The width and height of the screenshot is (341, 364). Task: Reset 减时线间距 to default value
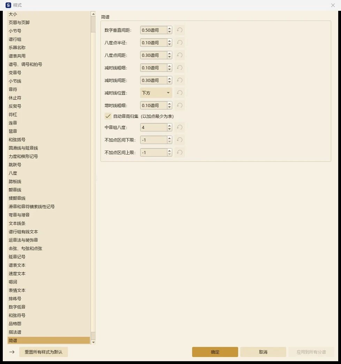coord(180,80)
